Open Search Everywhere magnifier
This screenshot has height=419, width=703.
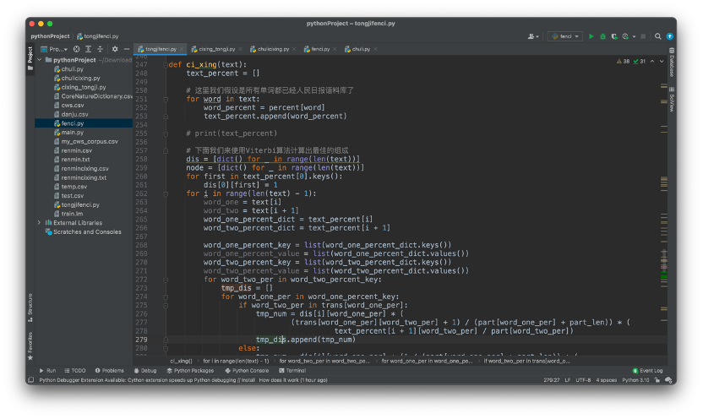[x=657, y=36]
